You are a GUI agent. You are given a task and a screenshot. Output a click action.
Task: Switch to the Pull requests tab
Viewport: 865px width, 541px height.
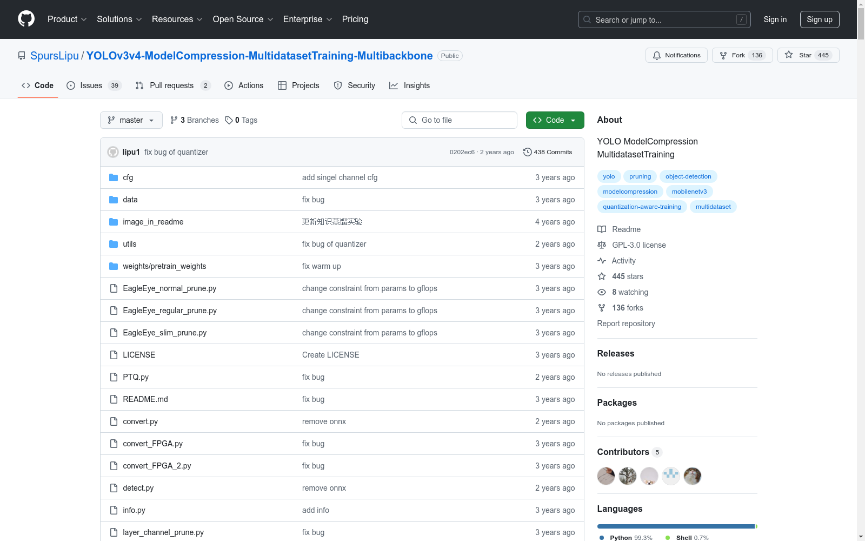(x=172, y=85)
